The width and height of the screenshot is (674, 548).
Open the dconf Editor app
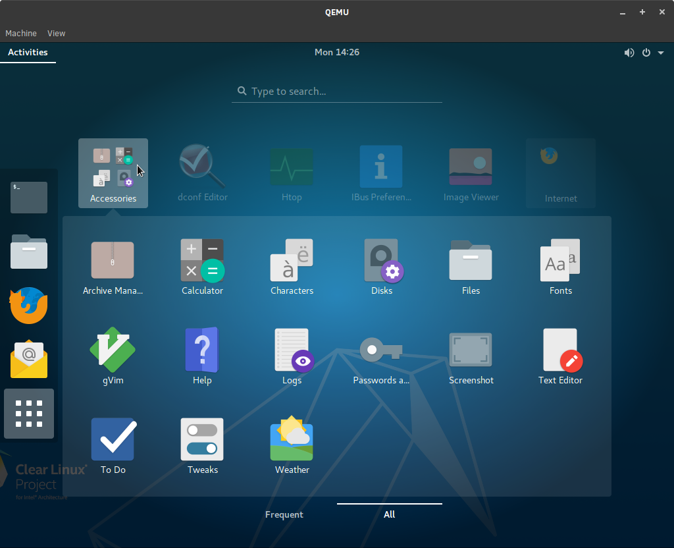[203, 173]
